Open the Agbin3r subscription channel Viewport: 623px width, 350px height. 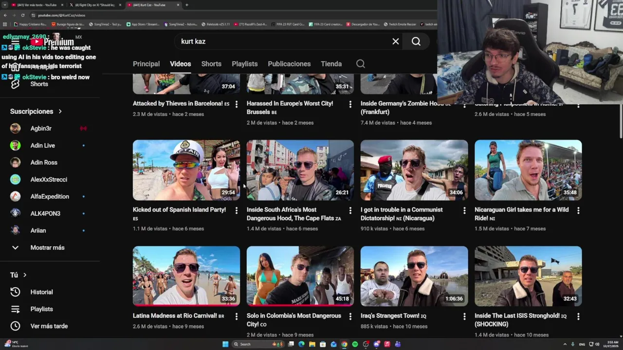pos(41,128)
